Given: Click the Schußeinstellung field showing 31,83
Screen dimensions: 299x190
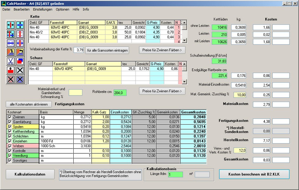Looking at the screenshot, I should point(219,61).
